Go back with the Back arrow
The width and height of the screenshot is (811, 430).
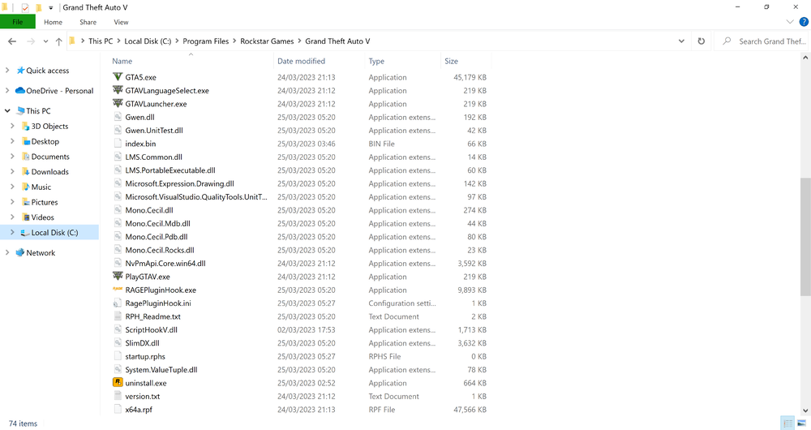tap(12, 41)
